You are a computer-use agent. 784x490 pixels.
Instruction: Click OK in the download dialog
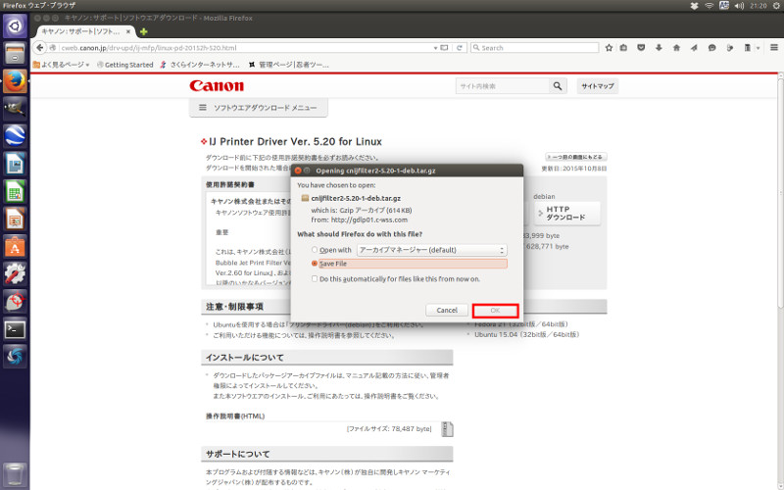point(495,311)
